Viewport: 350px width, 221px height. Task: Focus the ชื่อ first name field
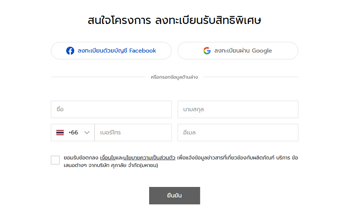tap(111, 109)
